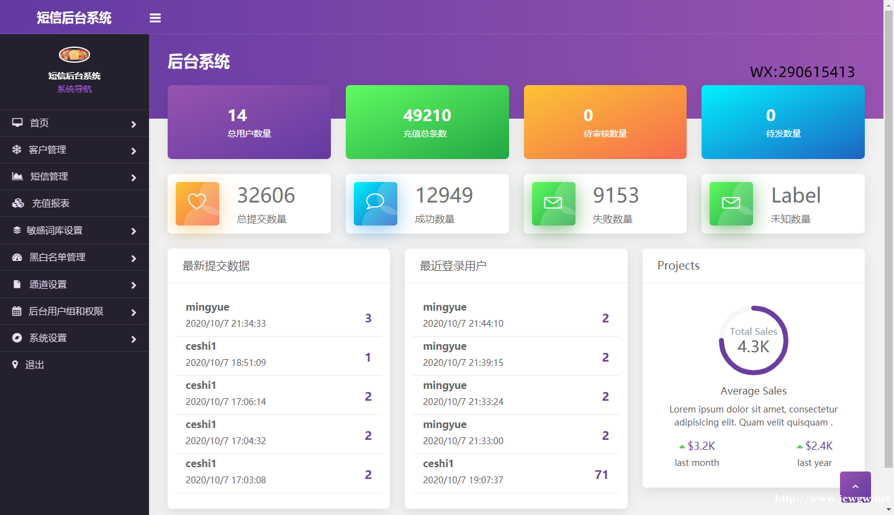Open the hamburger menu in top bar
This screenshot has height=515, width=894.
point(155,17)
